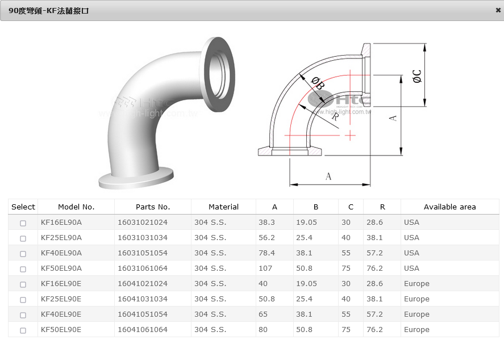Click the Parts No. column header
Viewport: 504px width, 340px height.
click(153, 207)
